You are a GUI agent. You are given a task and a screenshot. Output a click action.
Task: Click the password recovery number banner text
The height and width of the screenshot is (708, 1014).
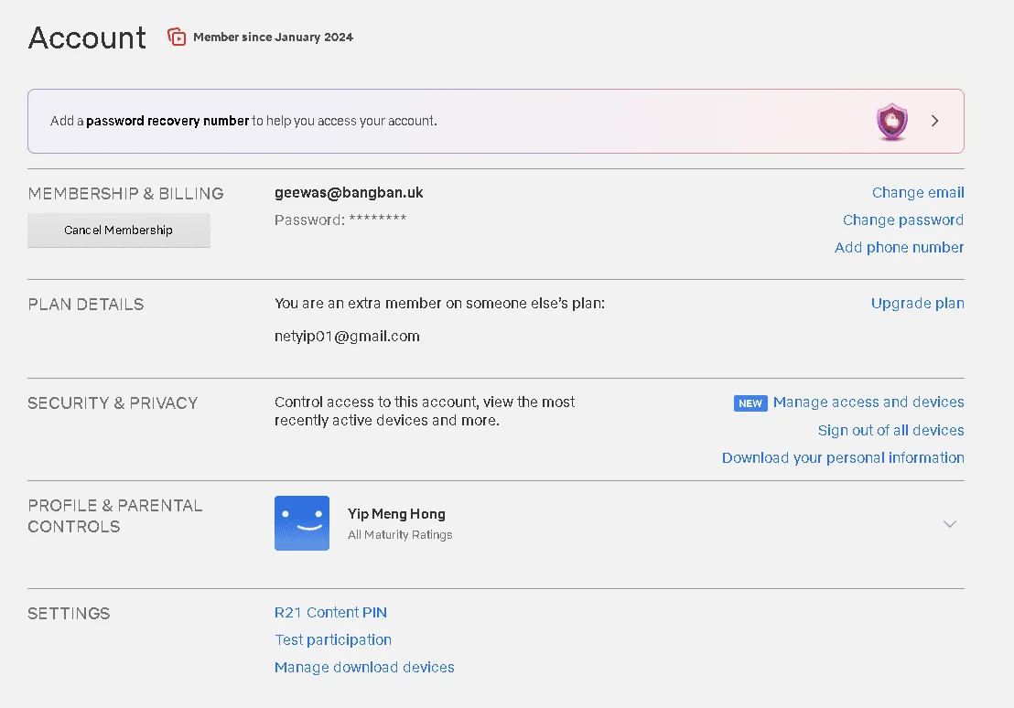[243, 121]
